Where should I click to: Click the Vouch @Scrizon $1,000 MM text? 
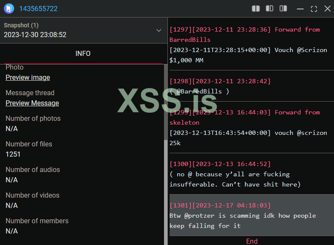pyautogui.click(x=249, y=55)
